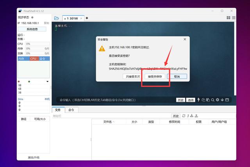This screenshot has height=167, width=250.
Task: Click 取消 in security warning dialog
Action: (177, 77)
